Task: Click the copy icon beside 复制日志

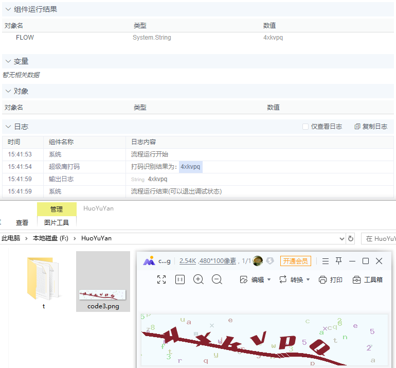Action: [357, 127]
